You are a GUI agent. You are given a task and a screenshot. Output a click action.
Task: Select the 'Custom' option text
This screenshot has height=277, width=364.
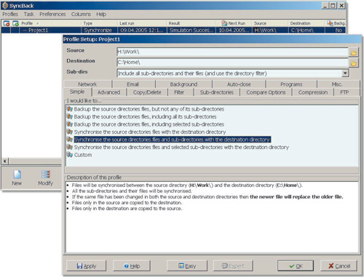(x=83, y=155)
